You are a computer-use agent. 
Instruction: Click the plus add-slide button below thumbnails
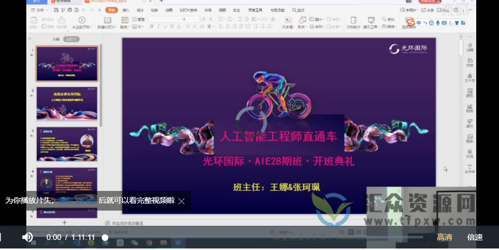pos(65,223)
